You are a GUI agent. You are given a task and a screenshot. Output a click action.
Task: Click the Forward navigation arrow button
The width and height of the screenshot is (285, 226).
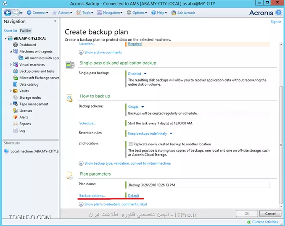(16, 13)
